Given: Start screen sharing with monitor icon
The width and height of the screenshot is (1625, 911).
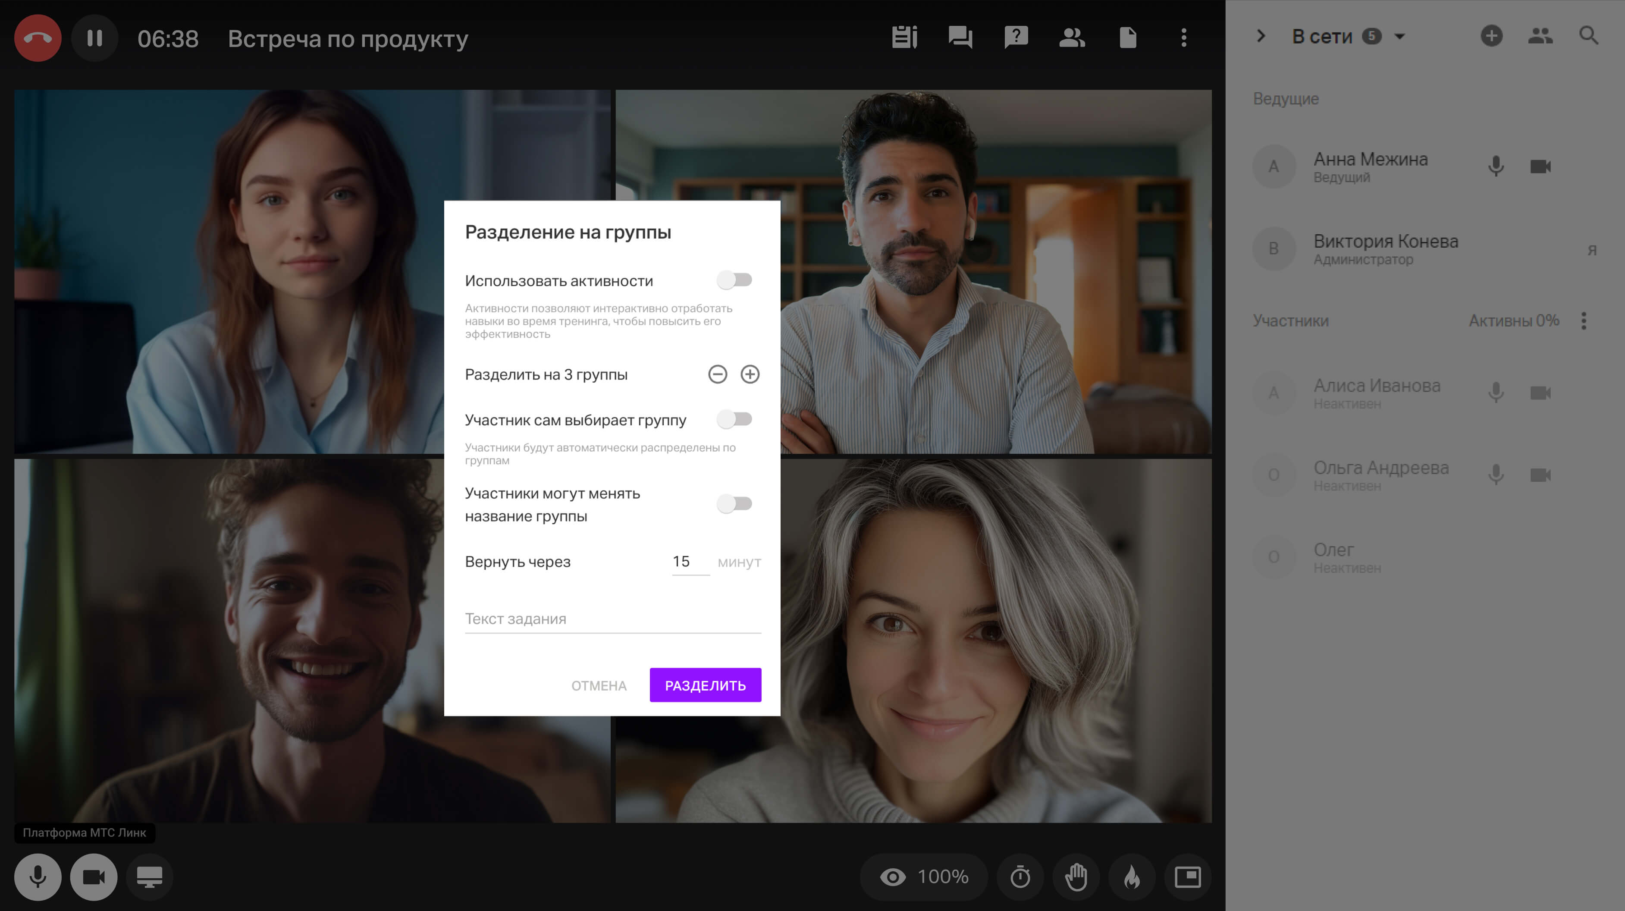Looking at the screenshot, I should (150, 877).
